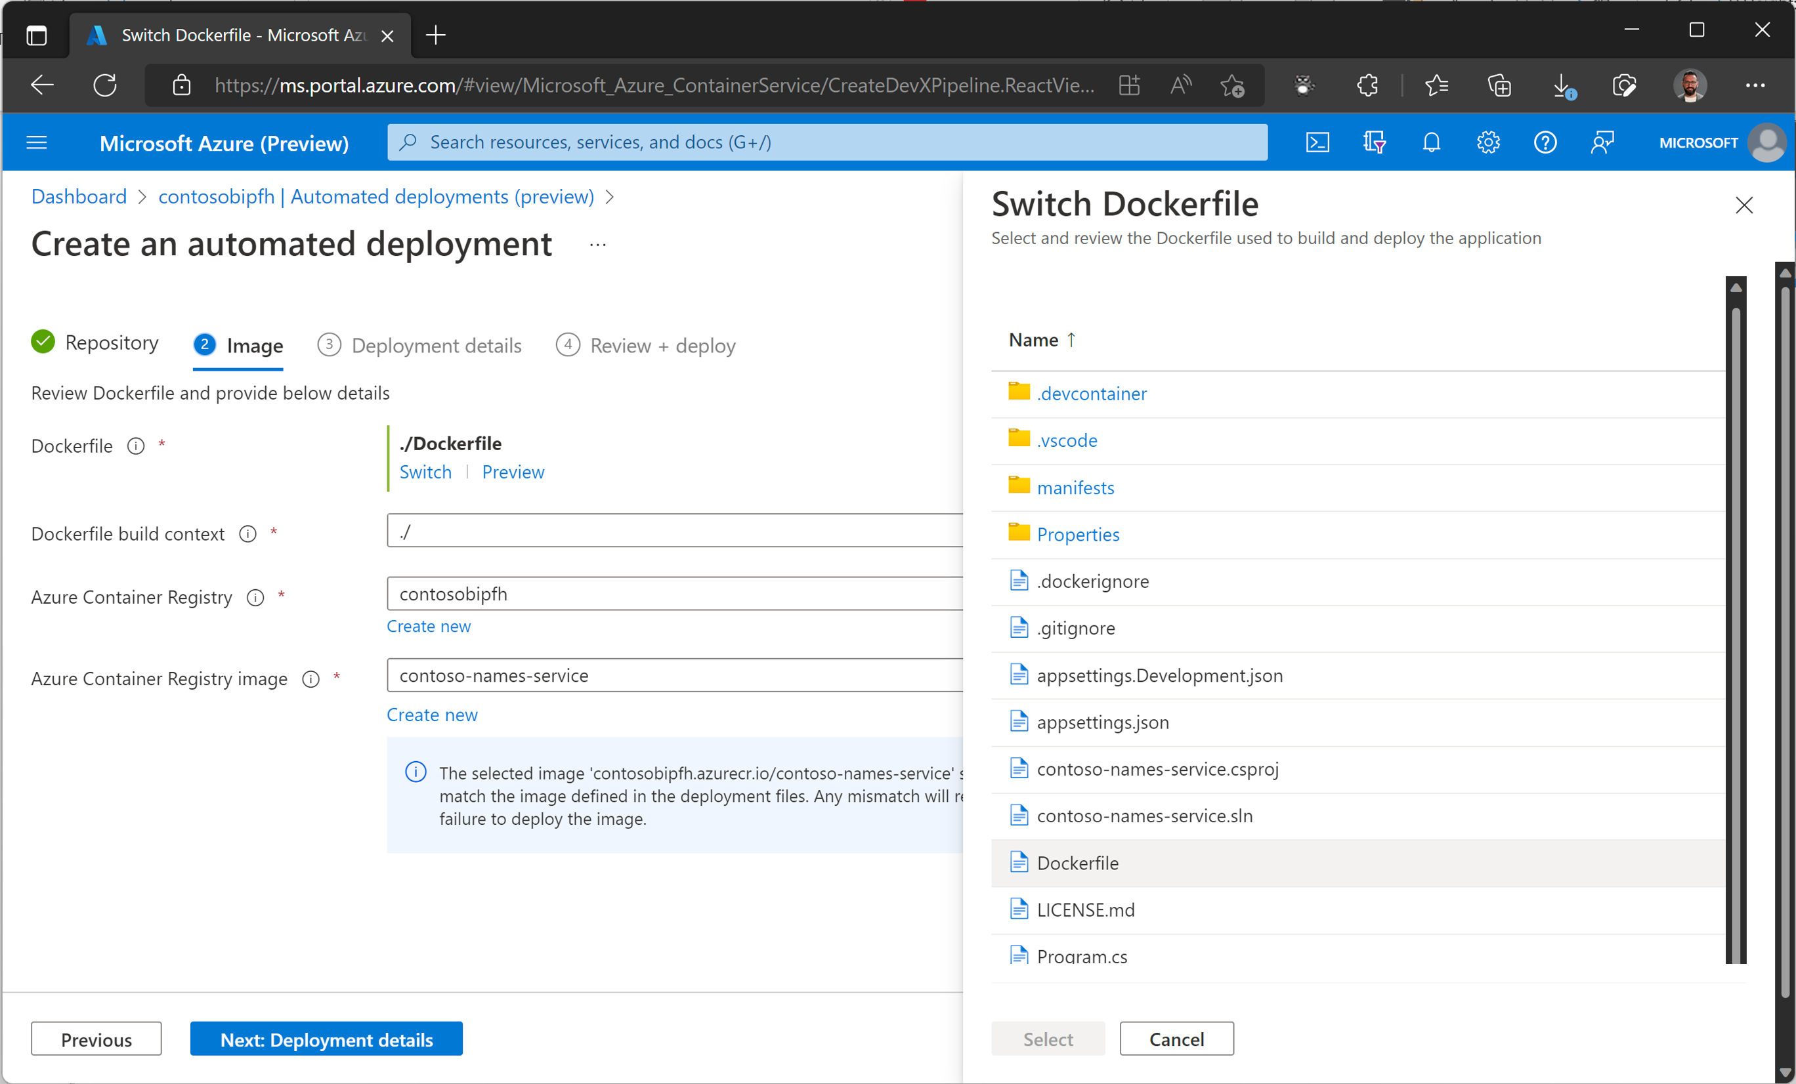The width and height of the screenshot is (1796, 1084).
Task: Open the .devcontainer folder
Action: pyautogui.click(x=1091, y=394)
